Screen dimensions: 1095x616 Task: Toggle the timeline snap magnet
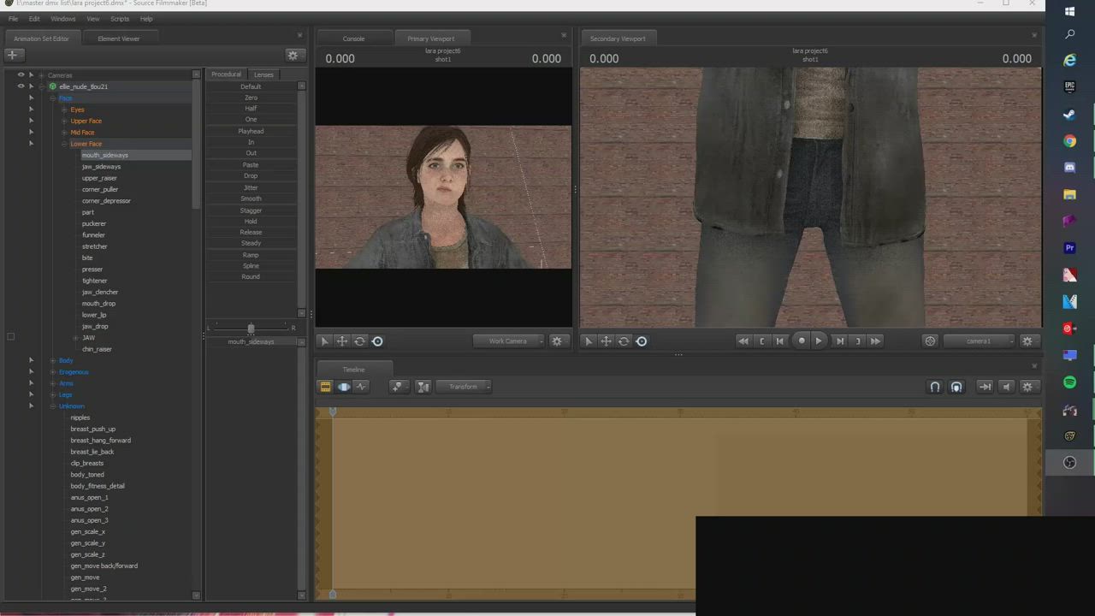click(x=935, y=387)
